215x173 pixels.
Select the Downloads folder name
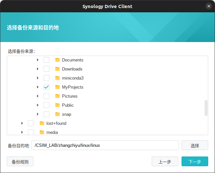point(72,69)
